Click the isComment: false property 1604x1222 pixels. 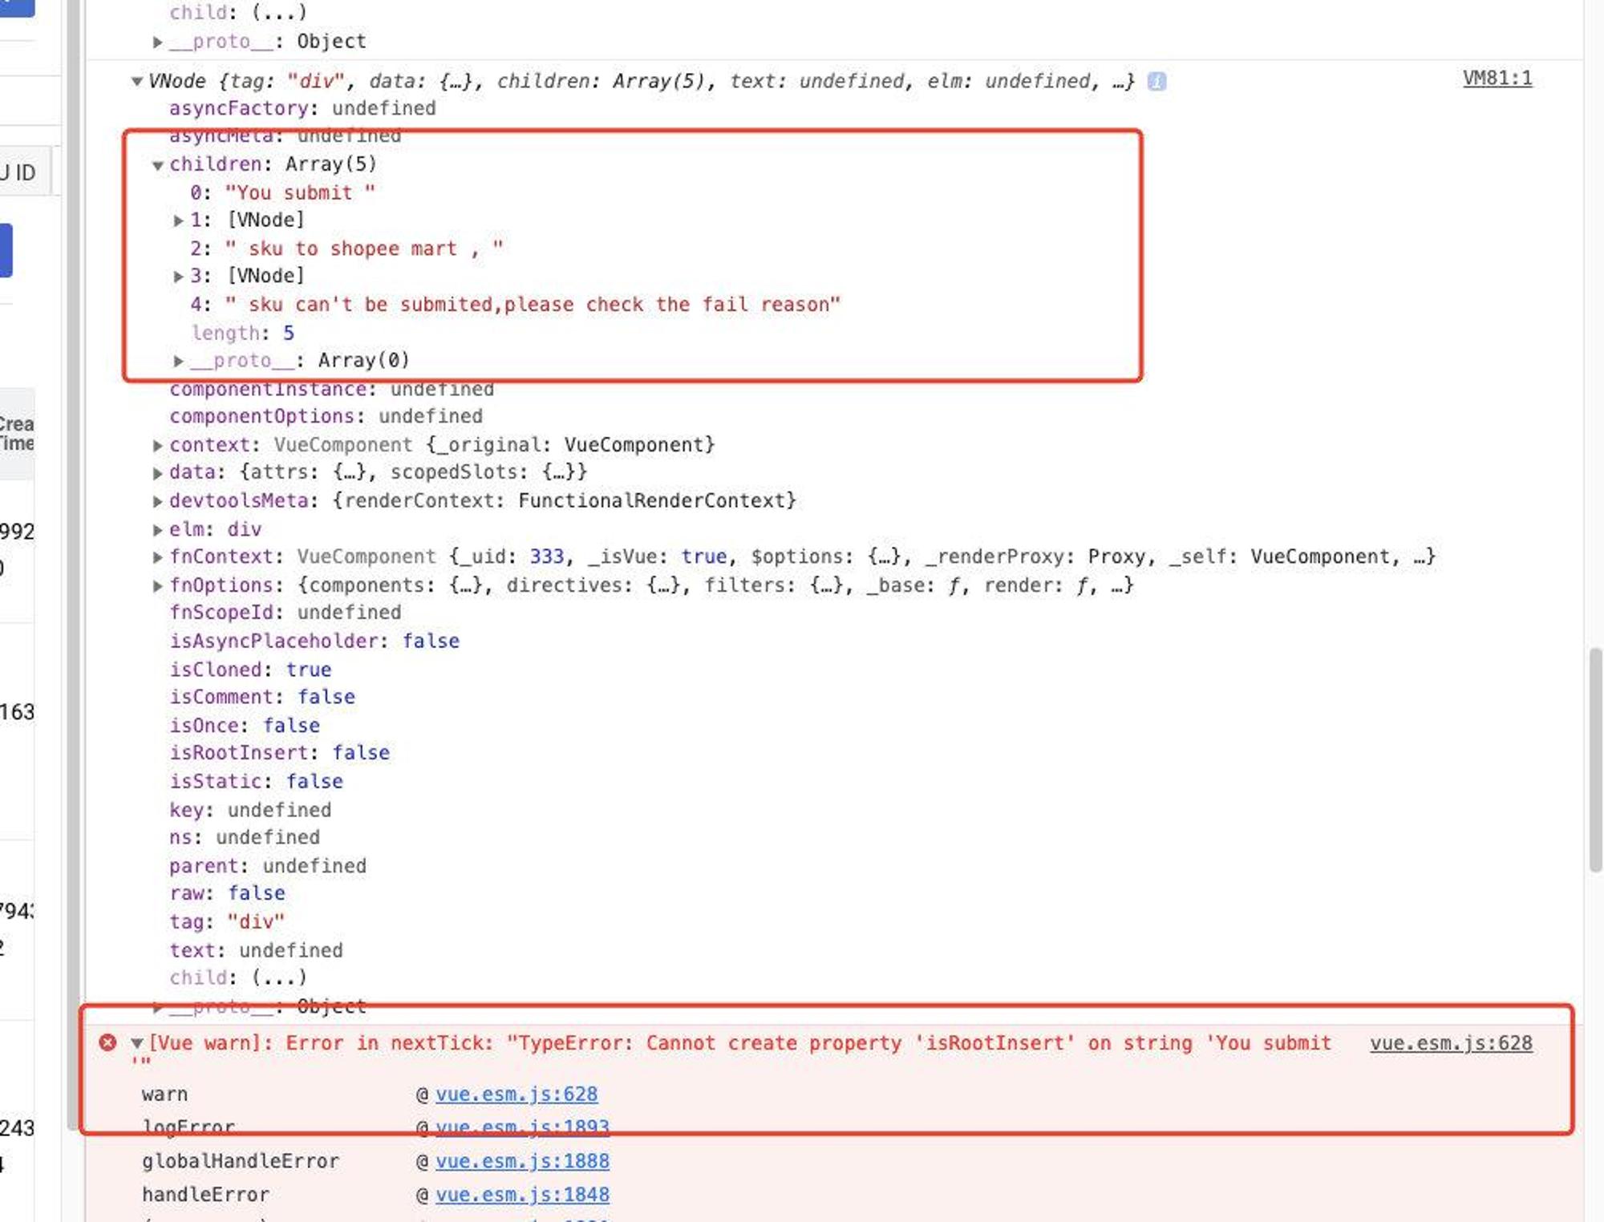point(261,697)
